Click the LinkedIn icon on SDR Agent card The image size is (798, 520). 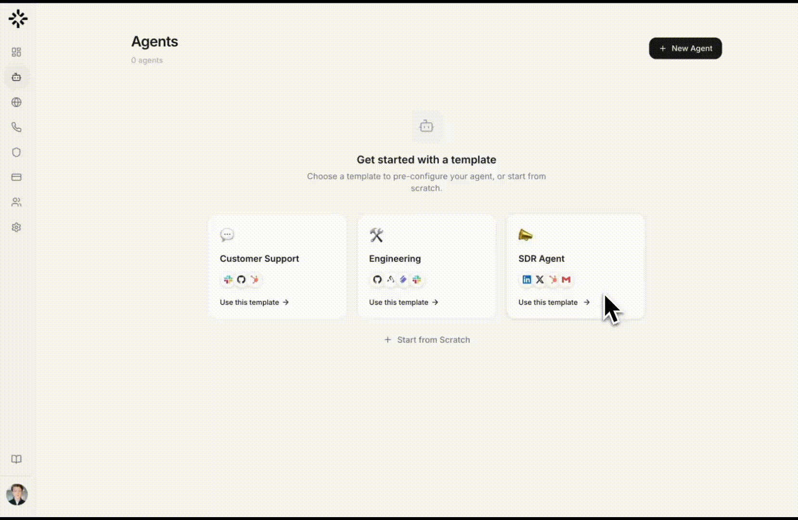527,280
